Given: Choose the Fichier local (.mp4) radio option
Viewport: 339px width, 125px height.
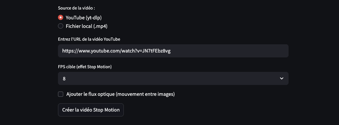Looking at the screenshot, I should [x=61, y=26].
